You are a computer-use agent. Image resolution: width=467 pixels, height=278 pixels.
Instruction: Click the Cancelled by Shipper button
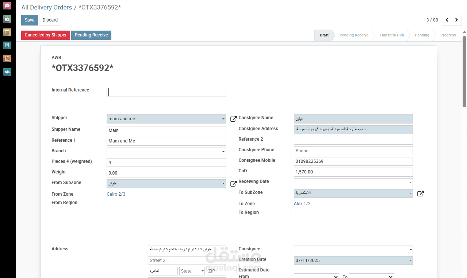point(46,35)
